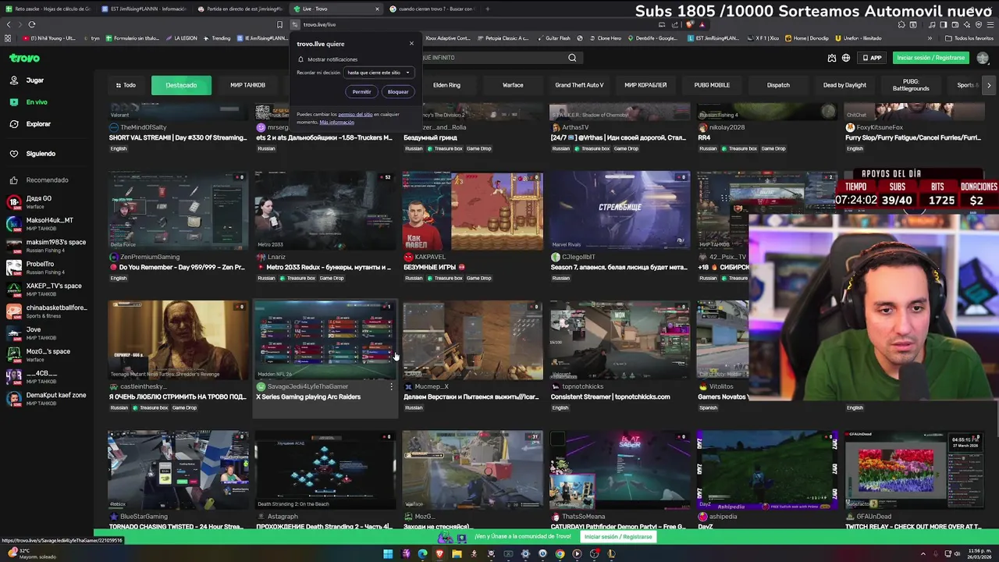The image size is (999, 562).
Task: Select the Todo category tab
Action: click(126, 85)
